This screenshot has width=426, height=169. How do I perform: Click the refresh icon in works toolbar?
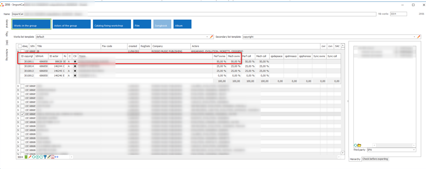click(33, 157)
